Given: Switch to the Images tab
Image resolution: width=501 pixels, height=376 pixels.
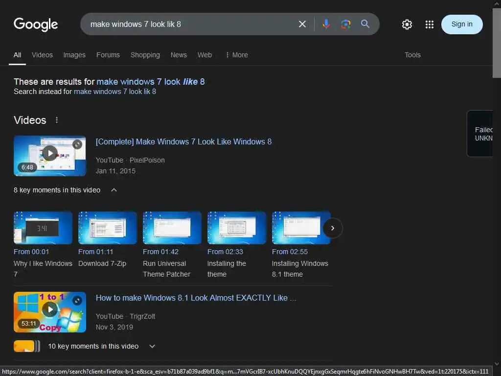Looking at the screenshot, I should 74,55.
